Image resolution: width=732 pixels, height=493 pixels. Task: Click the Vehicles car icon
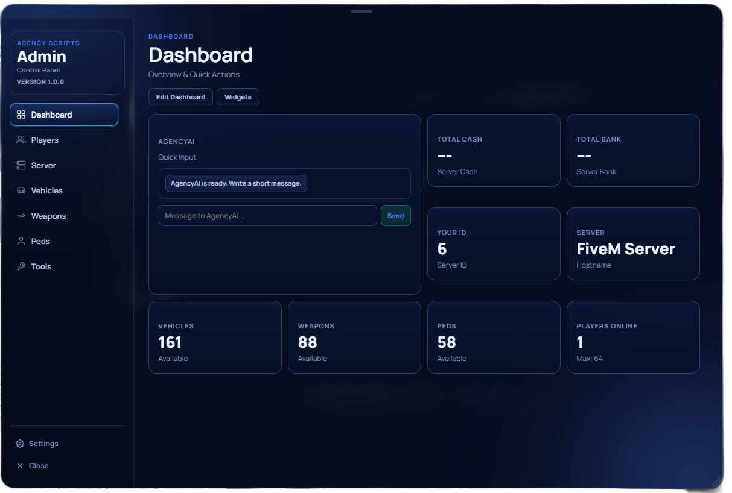point(21,190)
